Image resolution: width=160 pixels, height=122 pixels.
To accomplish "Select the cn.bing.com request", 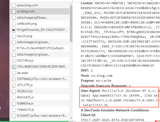I will click(x=40, y=11).
